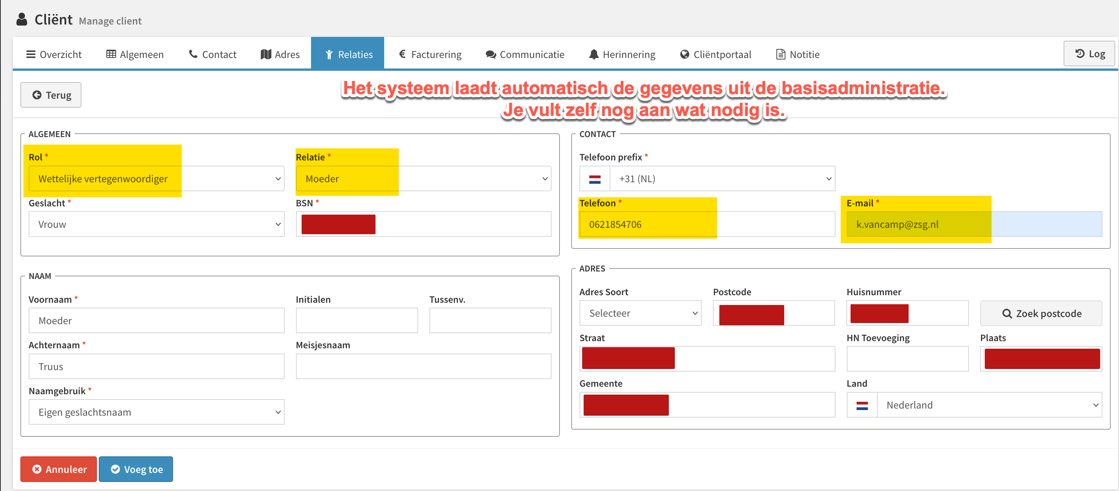The width and height of the screenshot is (1119, 491).
Task: Go to the Contact tab
Action: pos(212,54)
